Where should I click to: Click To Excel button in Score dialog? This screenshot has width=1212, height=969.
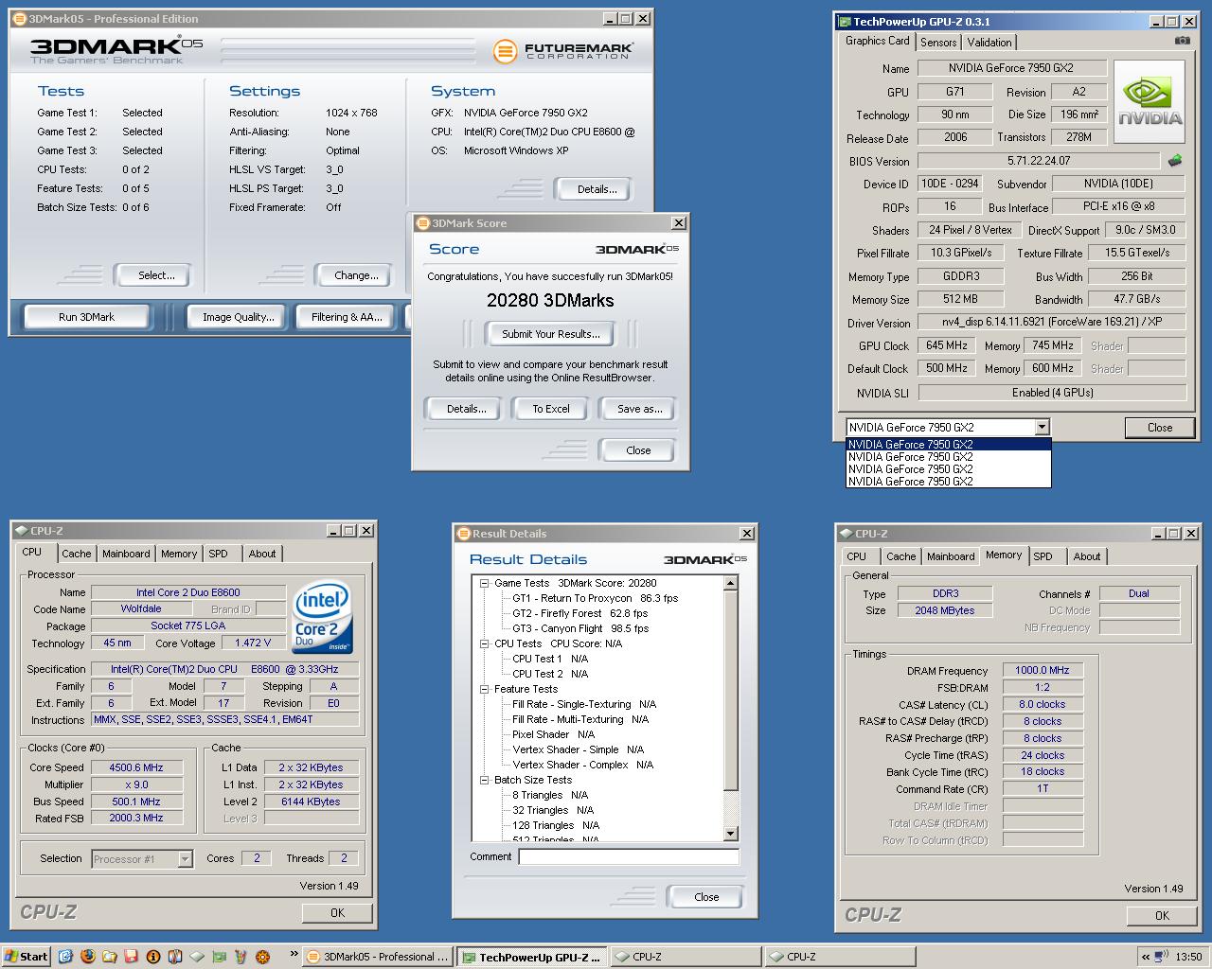tap(551, 409)
